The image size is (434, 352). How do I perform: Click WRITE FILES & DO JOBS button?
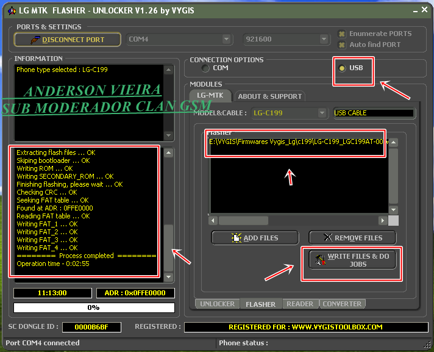[352, 260]
